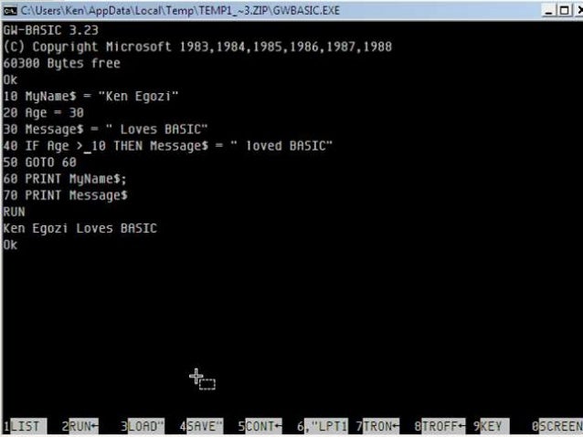Click the 6 LPT1 function key label
The width and height of the screenshot is (583, 437).
(323, 426)
